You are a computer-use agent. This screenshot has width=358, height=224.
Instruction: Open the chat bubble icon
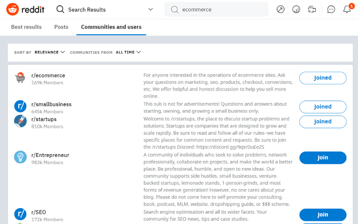(x=331, y=9)
